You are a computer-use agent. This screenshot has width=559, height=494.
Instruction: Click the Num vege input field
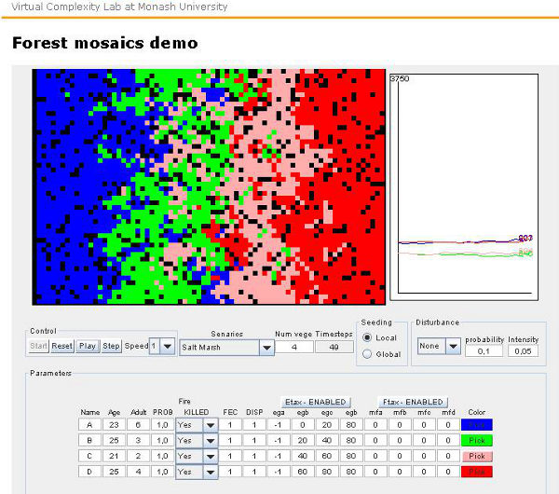coord(293,347)
